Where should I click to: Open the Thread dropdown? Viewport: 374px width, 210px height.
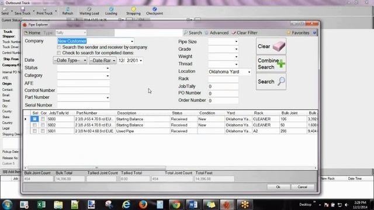click(236, 64)
